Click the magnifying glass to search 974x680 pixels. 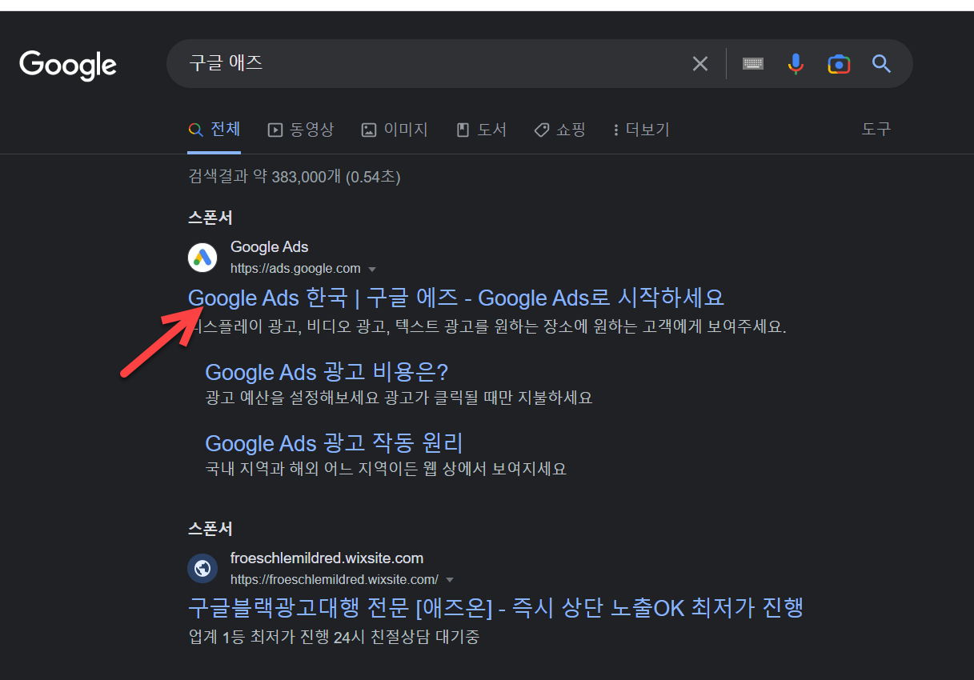(x=880, y=64)
